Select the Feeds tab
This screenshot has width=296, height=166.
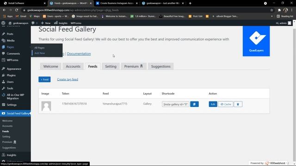click(x=92, y=66)
